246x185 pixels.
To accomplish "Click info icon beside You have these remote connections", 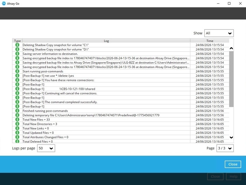I will click(x=17, y=80).
